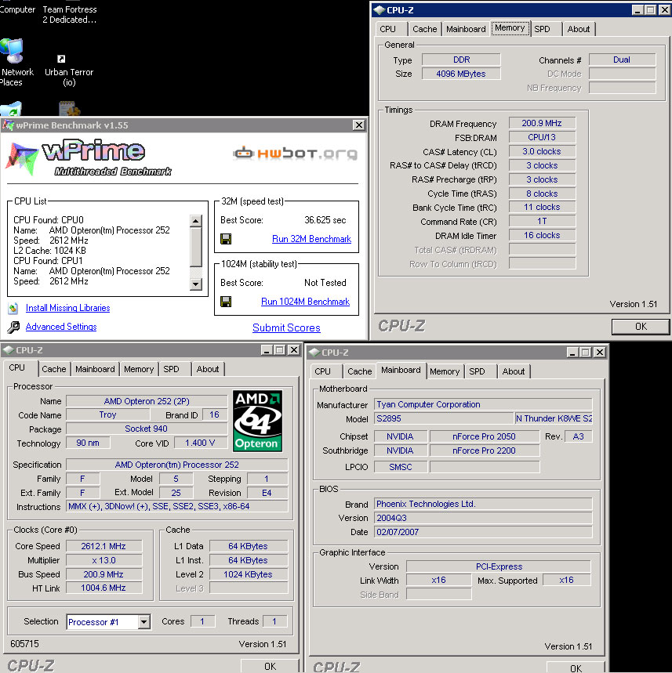Minimize the CPU-Z Memory window
The image size is (672, 673).
(x=637, y=10)
